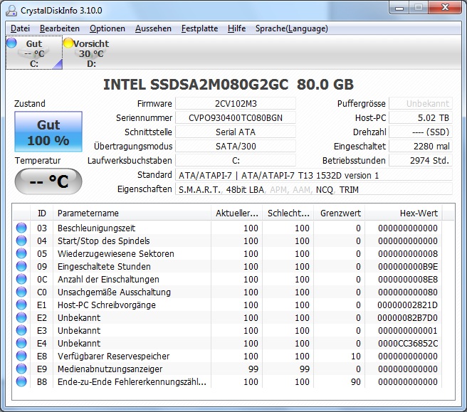Select the Wiederzugewiesene Sektoren row text
This screenshot has width=467, height=412.
(116, 253)
